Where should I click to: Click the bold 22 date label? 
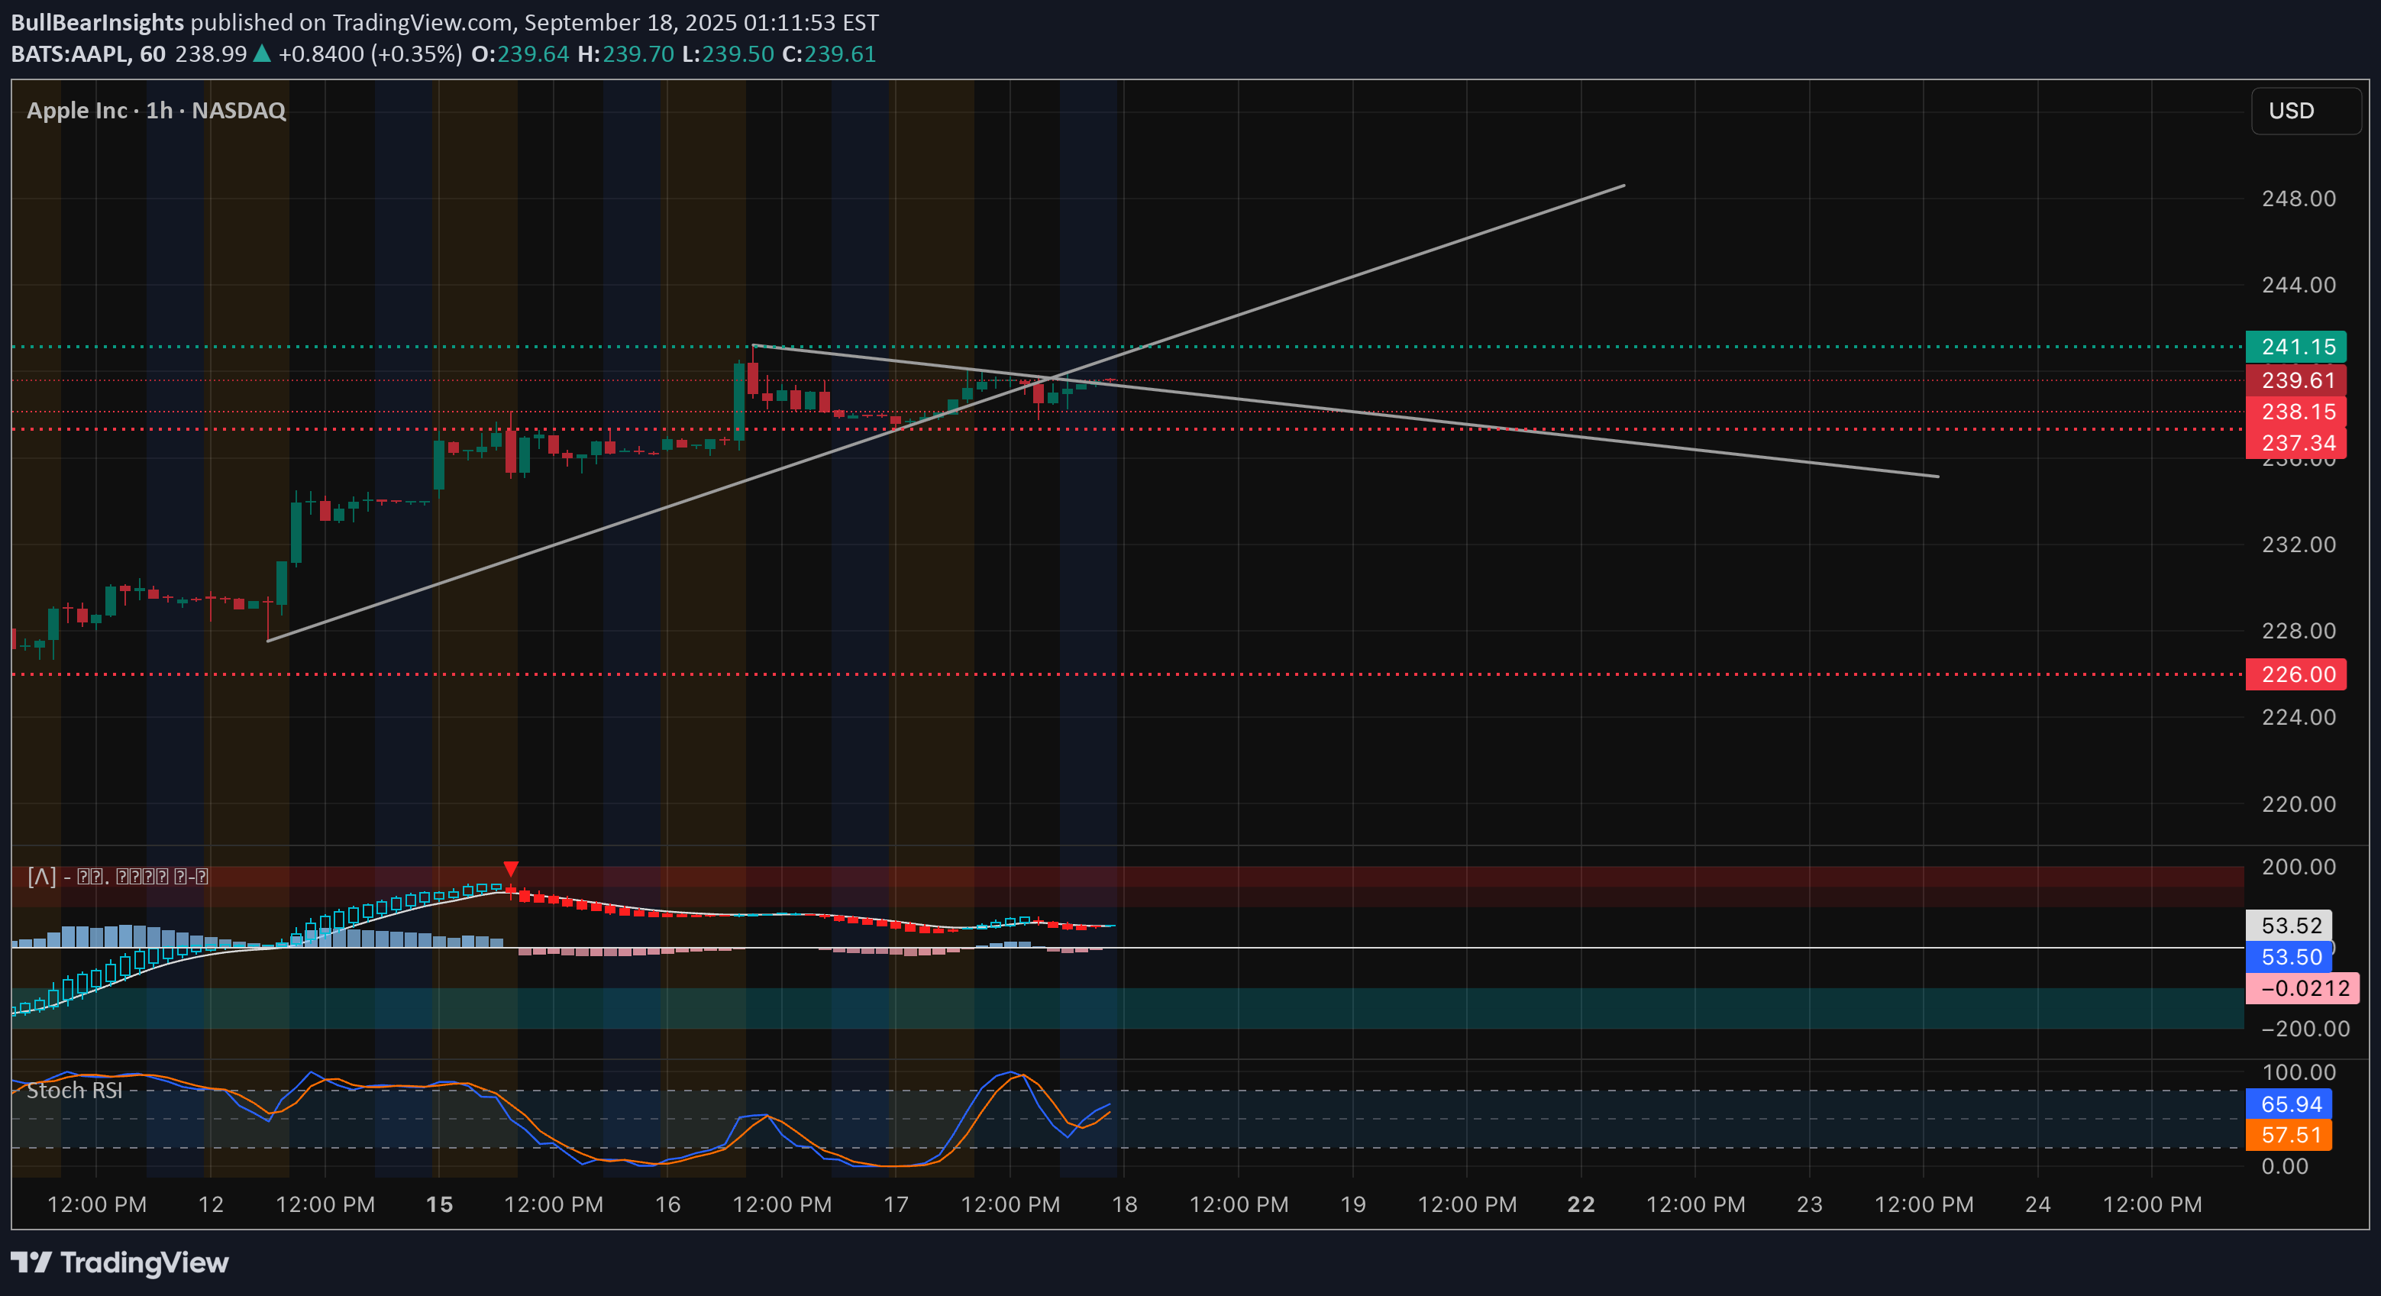coord(1581,1204)
